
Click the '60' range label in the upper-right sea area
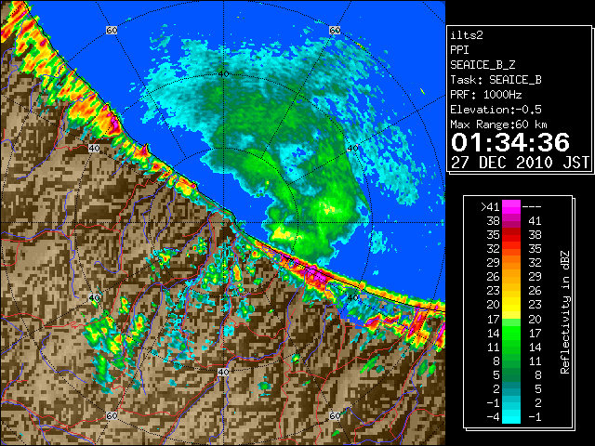pyautogui.click(x=335, y=31)
